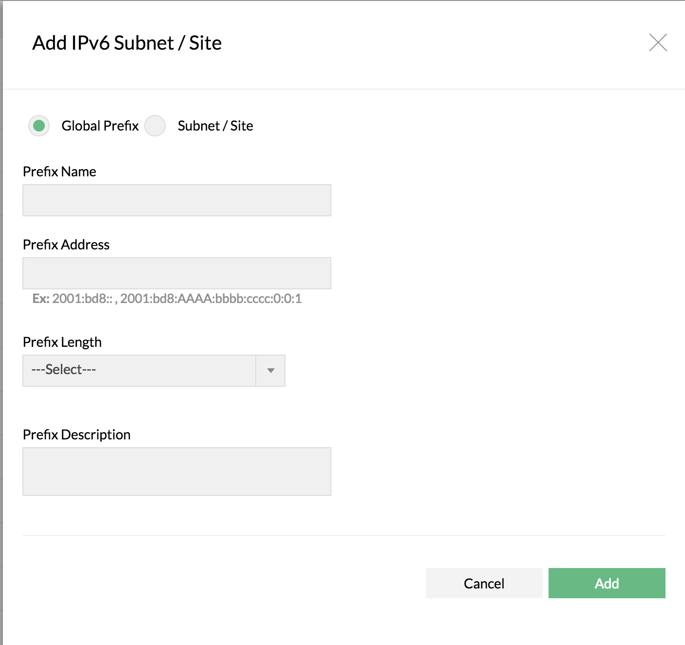Click into the Prefix Address field
The image size is (685, 645).
176,273
